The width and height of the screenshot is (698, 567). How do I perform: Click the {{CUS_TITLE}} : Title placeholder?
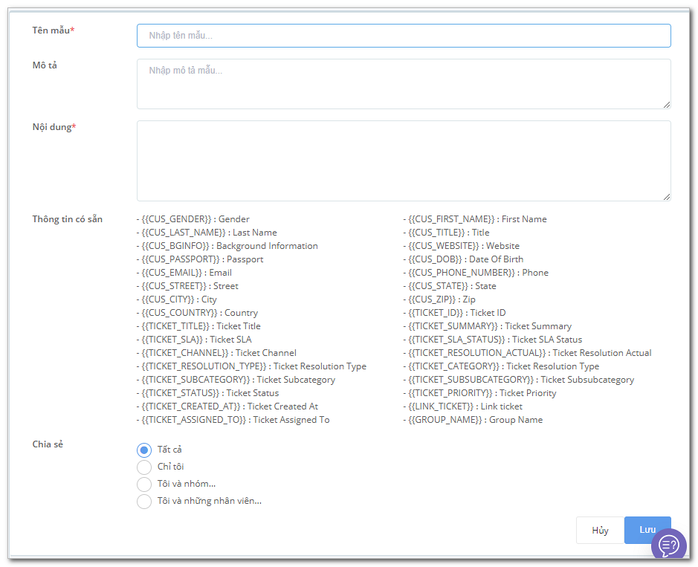[447, 233]
